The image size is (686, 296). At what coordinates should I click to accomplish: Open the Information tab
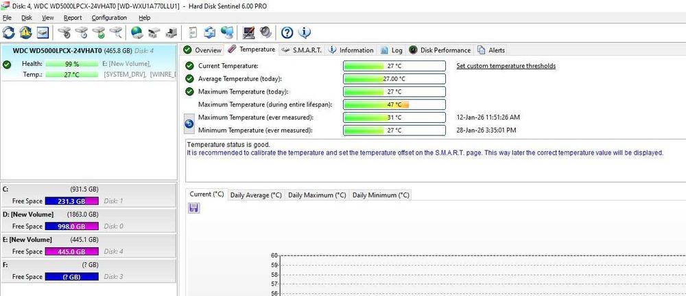[x=351, y=50]
